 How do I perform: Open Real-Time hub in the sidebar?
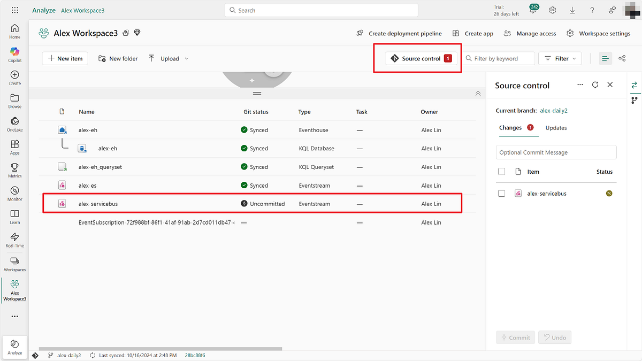point(14,240)
